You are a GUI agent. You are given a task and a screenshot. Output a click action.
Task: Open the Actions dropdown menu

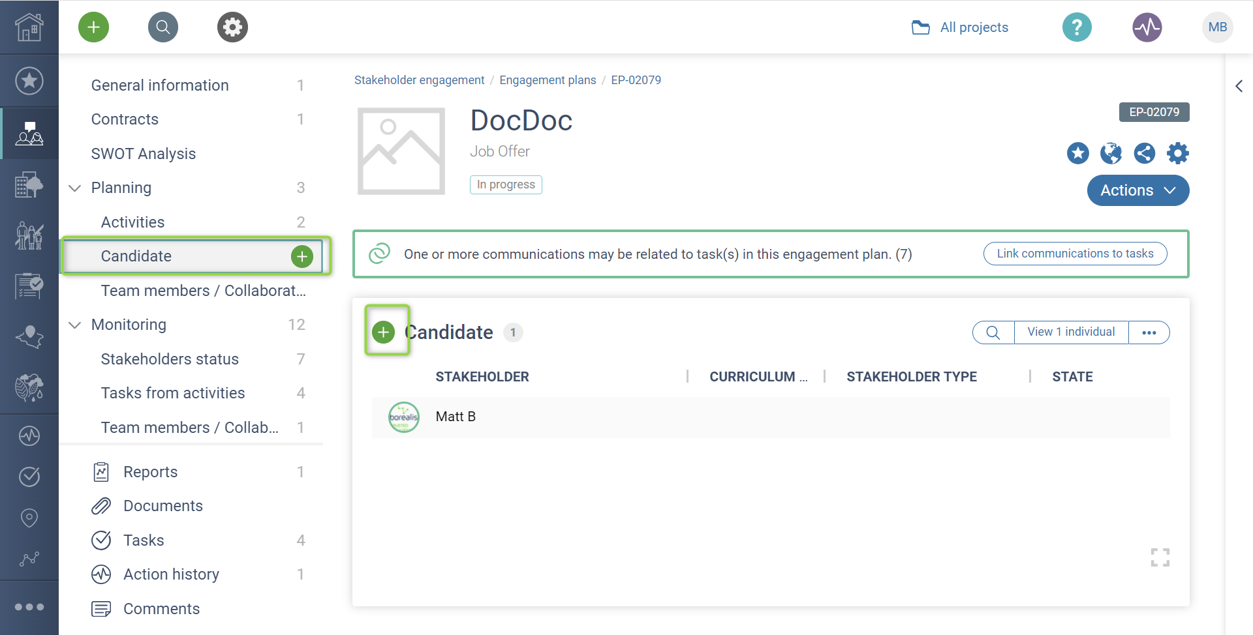coord(1137,190)
